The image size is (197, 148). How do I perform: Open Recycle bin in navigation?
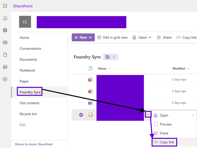28,114
